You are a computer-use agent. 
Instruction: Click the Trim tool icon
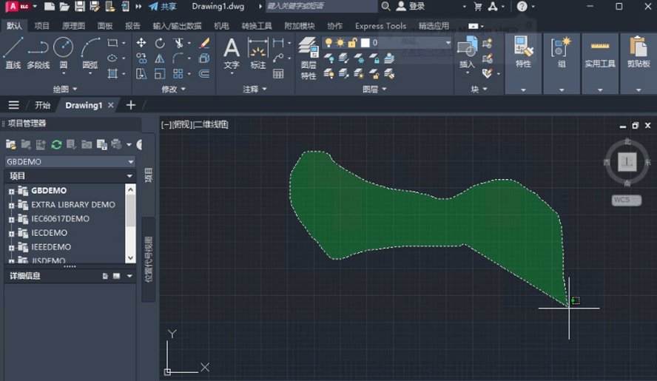point(178,43)
